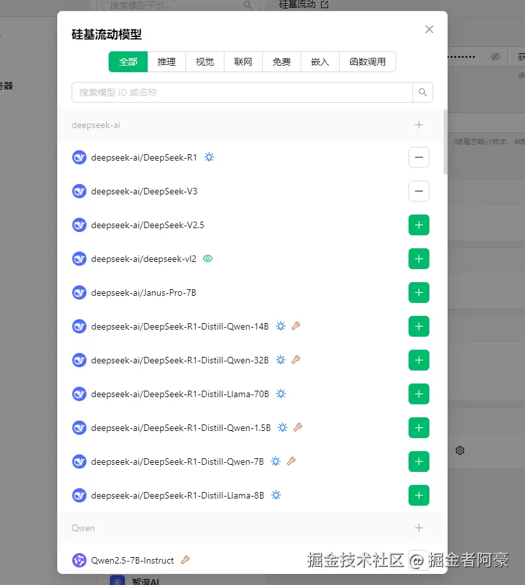This screenshot has height=585, width=525.
Task: Click the reasoning icon on Distill-Qwen-7B
Action: [276, 461]
